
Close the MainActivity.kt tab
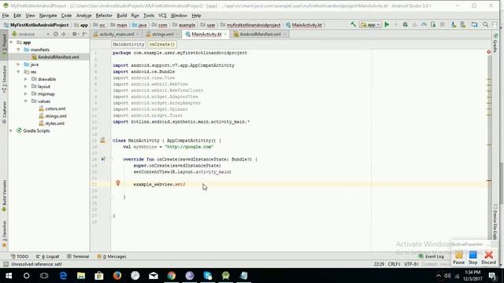(225, 35)
